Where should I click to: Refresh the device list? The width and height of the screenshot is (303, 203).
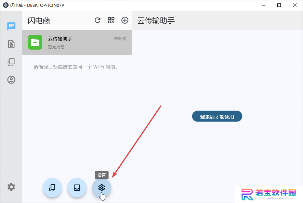(97, 20)
